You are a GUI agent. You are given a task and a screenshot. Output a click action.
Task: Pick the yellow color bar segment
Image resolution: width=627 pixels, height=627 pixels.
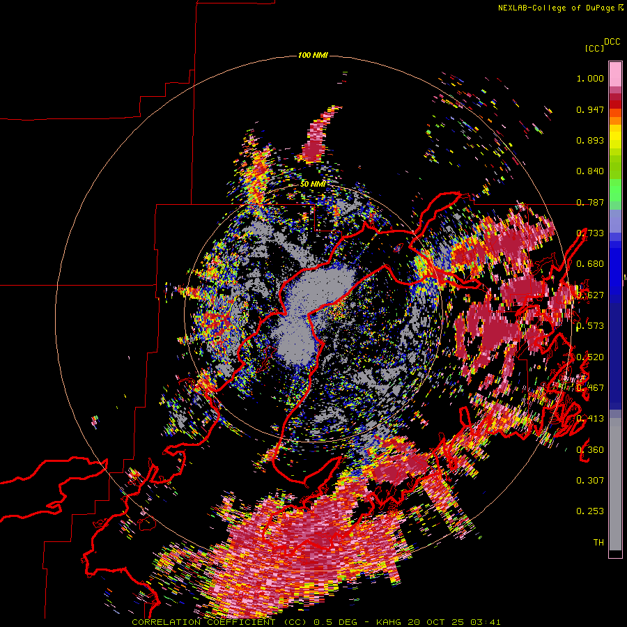point(615,136)
